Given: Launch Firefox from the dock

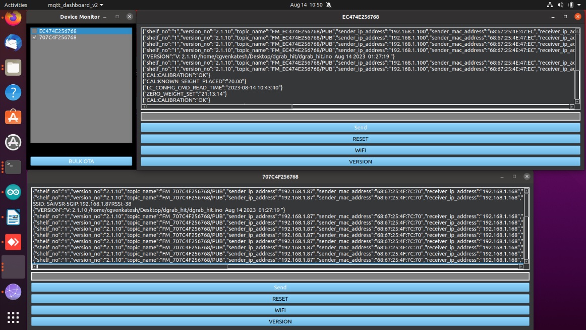Looking at the screenshot, I should pyautogui.click(x=13, y=19).
